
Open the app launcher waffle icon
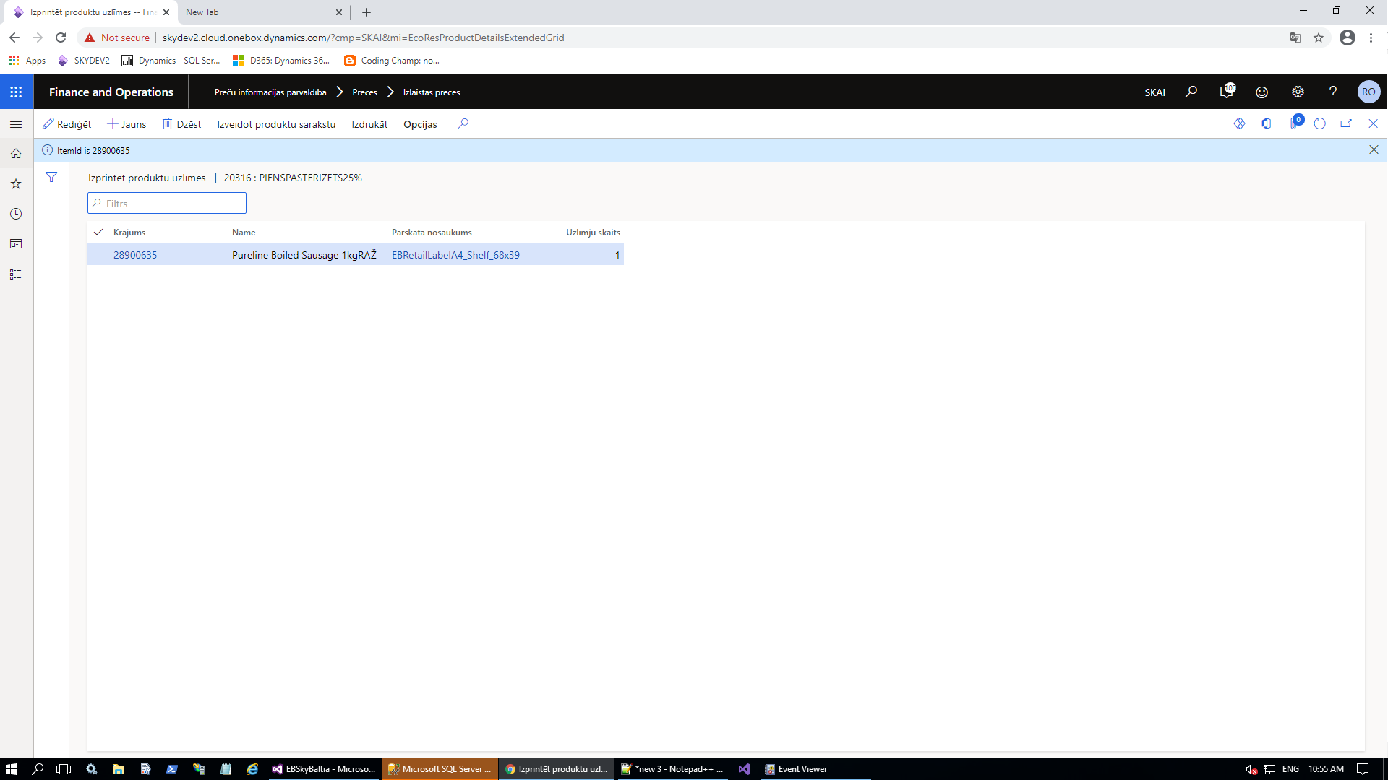(16, 92)
